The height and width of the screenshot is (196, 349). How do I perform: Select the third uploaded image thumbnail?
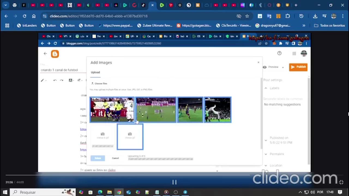point(190,110)
